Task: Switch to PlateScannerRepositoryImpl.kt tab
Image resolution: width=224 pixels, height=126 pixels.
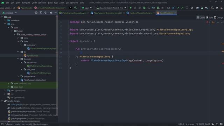Action: coord(108,13)
